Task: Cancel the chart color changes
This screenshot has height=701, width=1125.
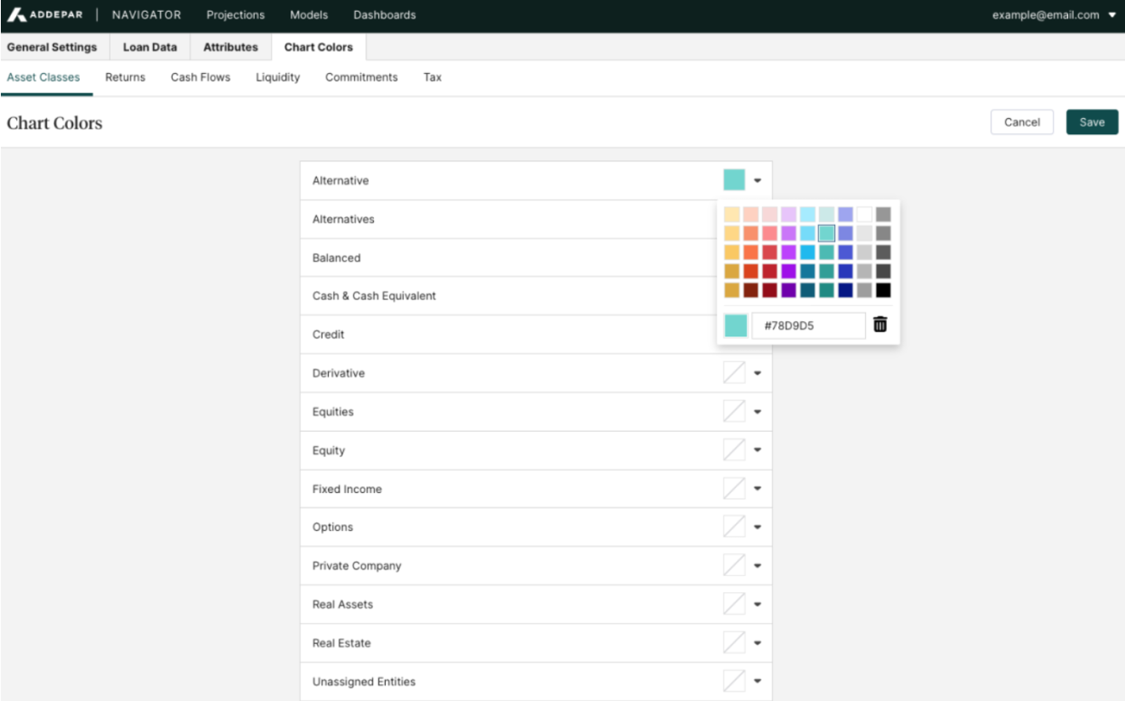Action: (x=1021, y=122)
